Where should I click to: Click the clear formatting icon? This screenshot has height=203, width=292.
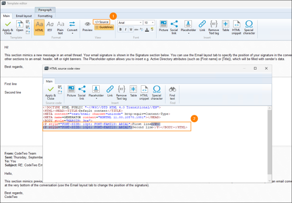(x=141, y=29)
